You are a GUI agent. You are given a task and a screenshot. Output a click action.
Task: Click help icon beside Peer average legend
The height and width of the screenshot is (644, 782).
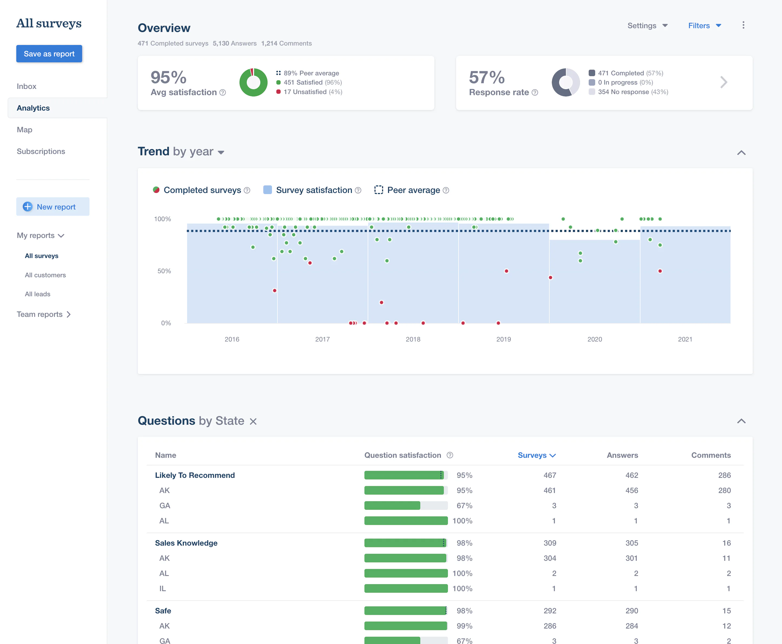coord(446,190)
